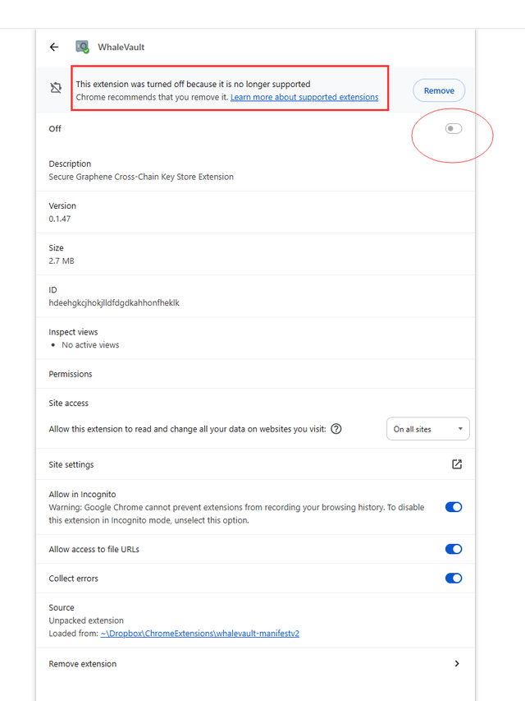Screen dimensions: 525x701
Task: Click the unsupported extension warning icon
Action: point(56,88)
